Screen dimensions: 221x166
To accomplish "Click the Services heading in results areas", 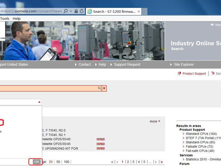I will (x=186, y=155).
